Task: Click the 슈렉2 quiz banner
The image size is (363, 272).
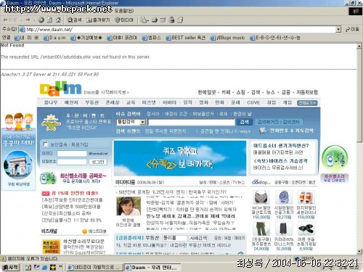Action: (x=180, y=158)
